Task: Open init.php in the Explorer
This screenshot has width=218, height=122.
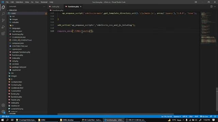Action: (x=15, y=61)
